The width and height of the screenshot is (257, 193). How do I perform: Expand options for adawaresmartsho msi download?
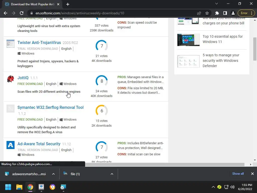click(53, 174)
